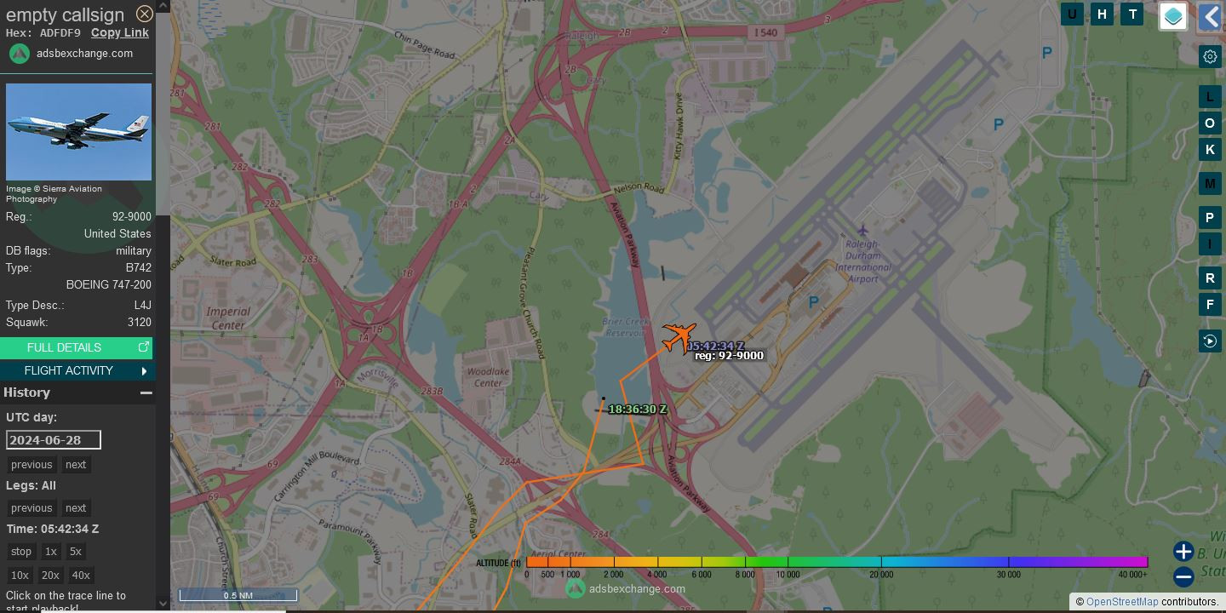Viewport: 1226px width, 613px height.
Task: Click the Copy Link link
Action: (x=120, y=32)
